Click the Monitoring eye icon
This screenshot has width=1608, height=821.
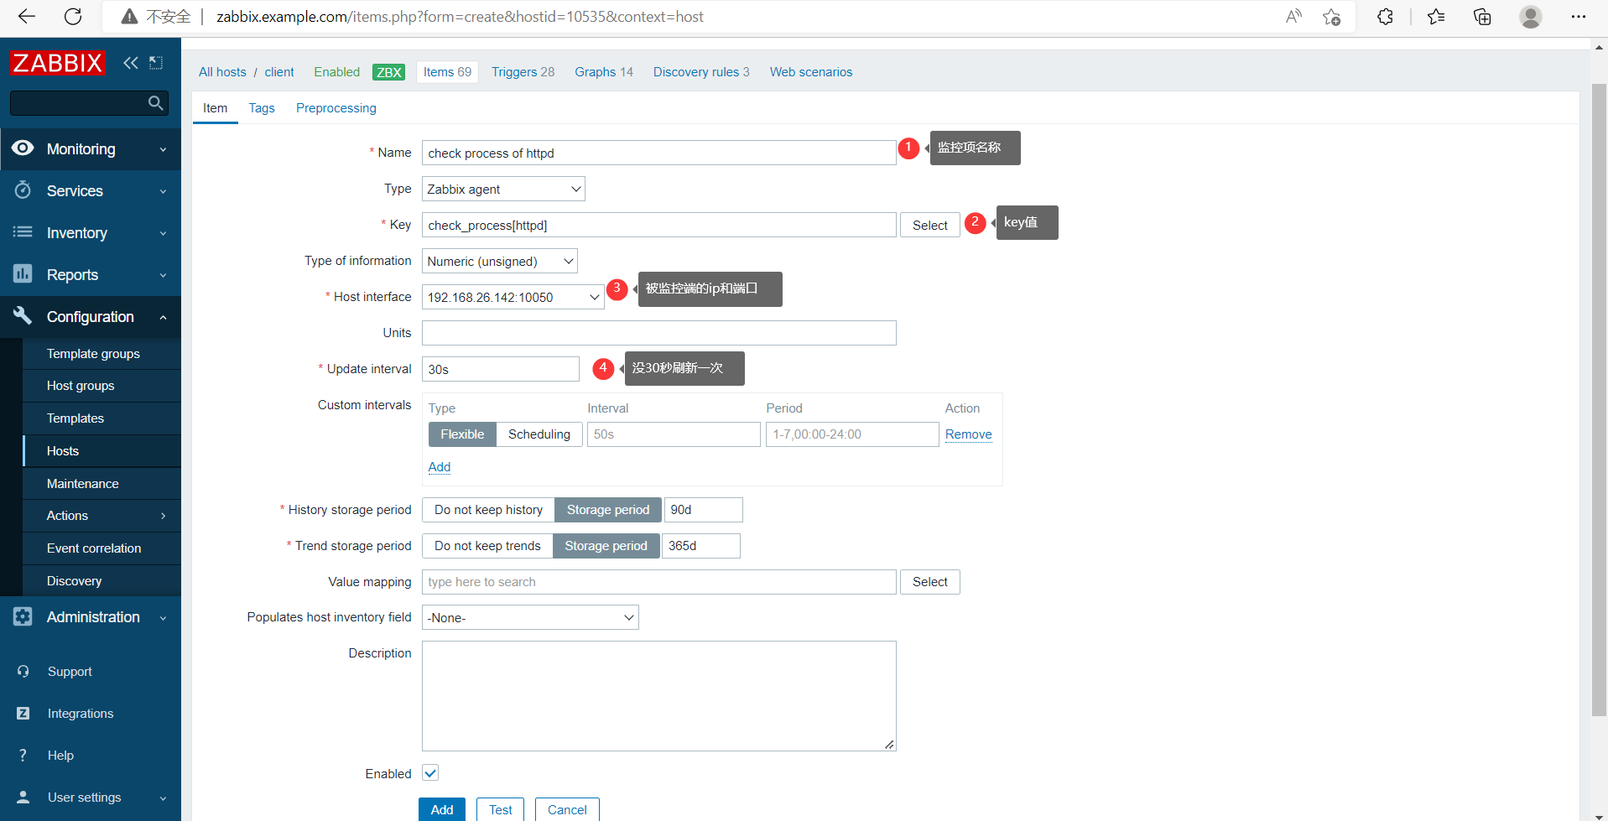click(x=23, y=148)
